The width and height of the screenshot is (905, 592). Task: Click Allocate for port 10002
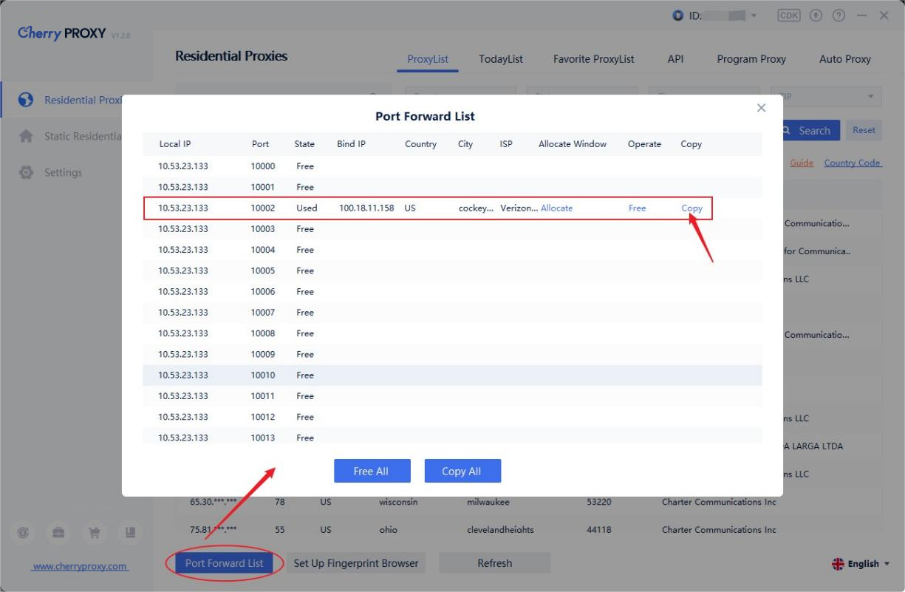tap(556, 208)
